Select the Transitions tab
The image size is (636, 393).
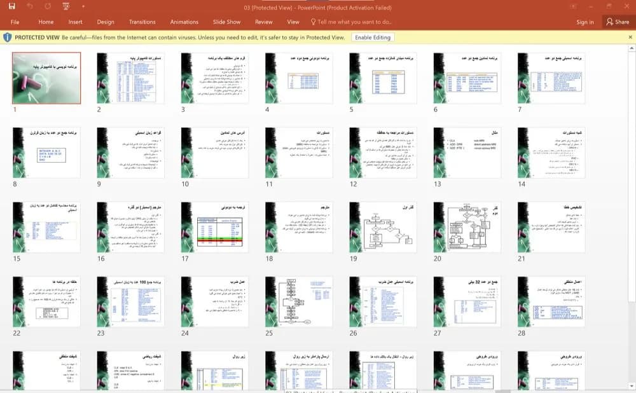(x=142, y=22)
